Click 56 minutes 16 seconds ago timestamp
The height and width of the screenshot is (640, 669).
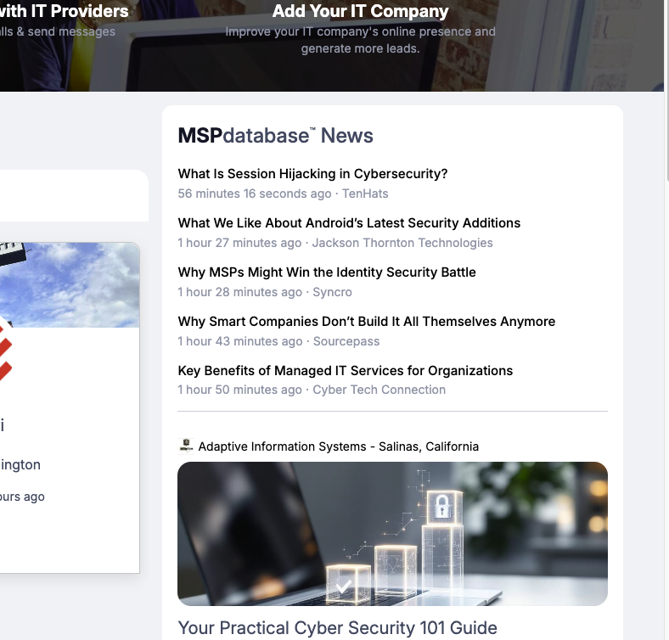pyautogui.click(x=255, y=194)
